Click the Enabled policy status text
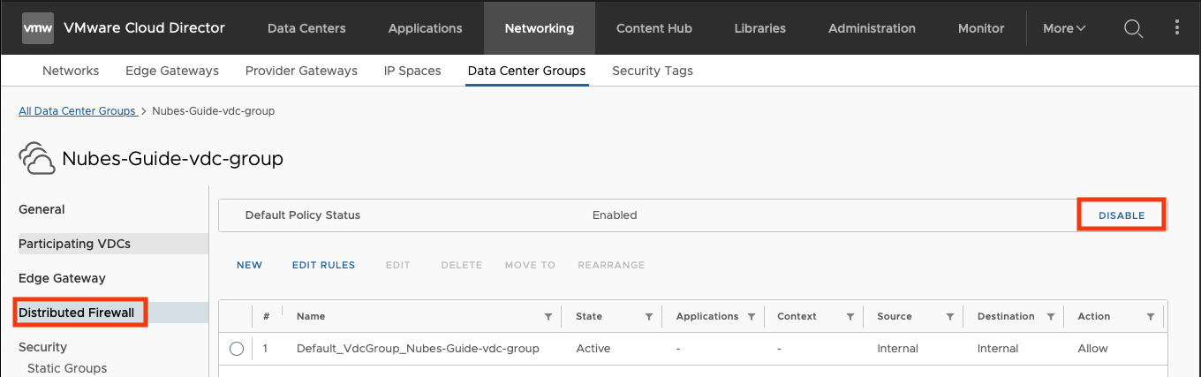1201x377 pixels. click(615, 215)
